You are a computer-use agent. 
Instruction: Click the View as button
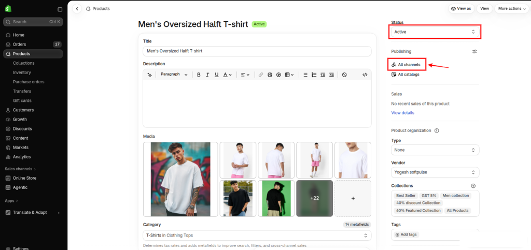click(461, 8)
